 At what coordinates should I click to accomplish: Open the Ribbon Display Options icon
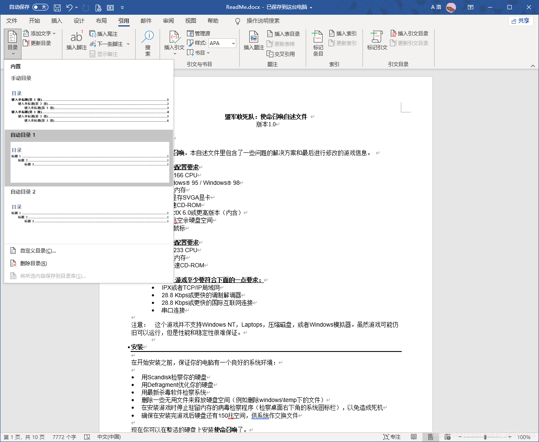pos(471,7)
